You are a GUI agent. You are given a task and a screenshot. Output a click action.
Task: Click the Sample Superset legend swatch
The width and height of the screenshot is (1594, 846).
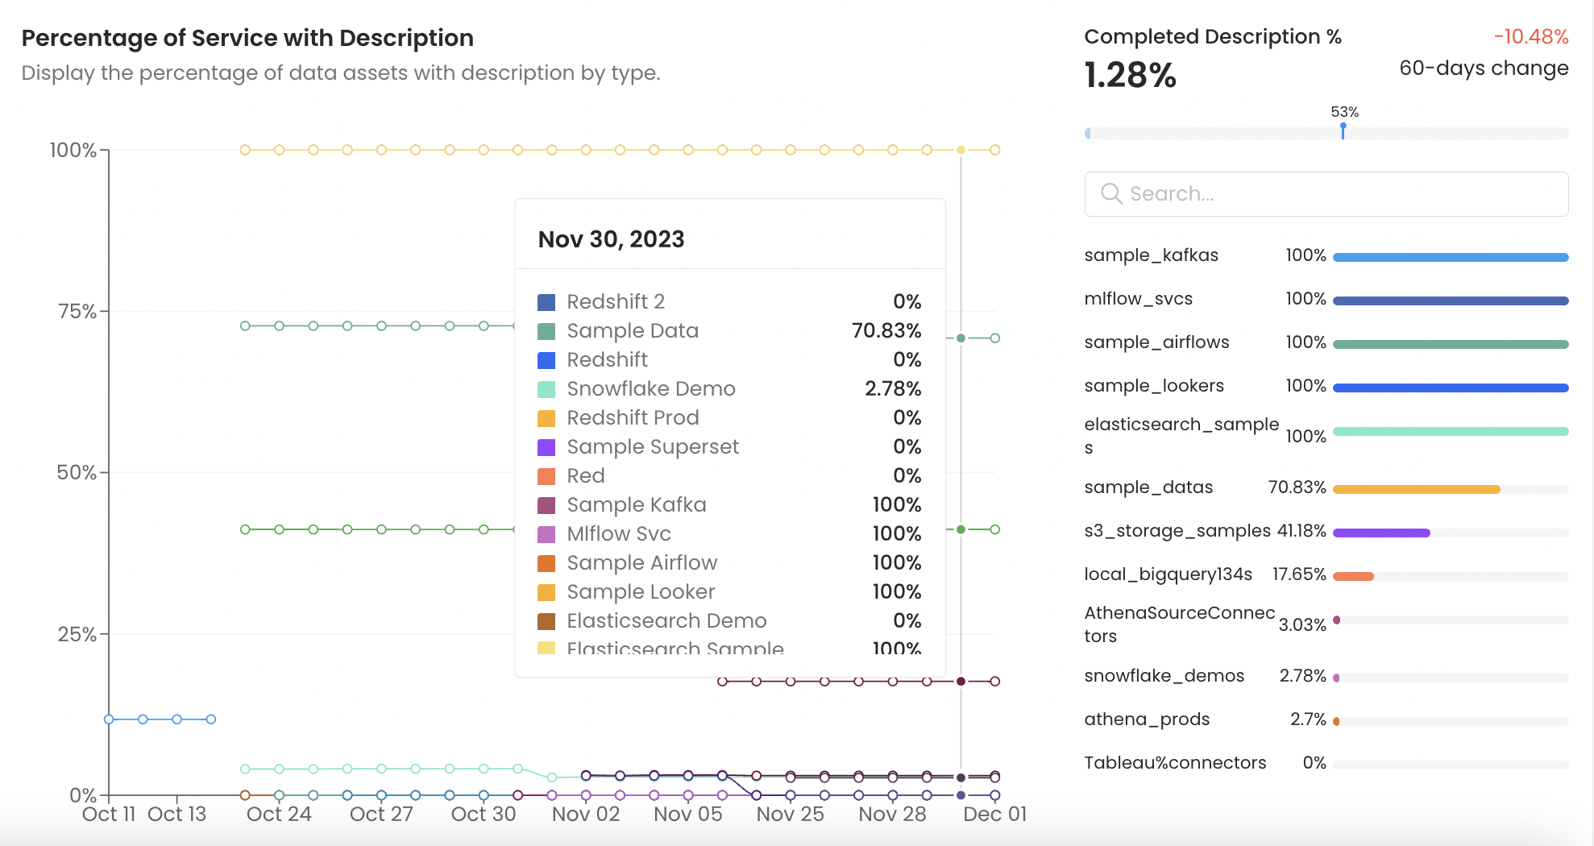(546, 447)
